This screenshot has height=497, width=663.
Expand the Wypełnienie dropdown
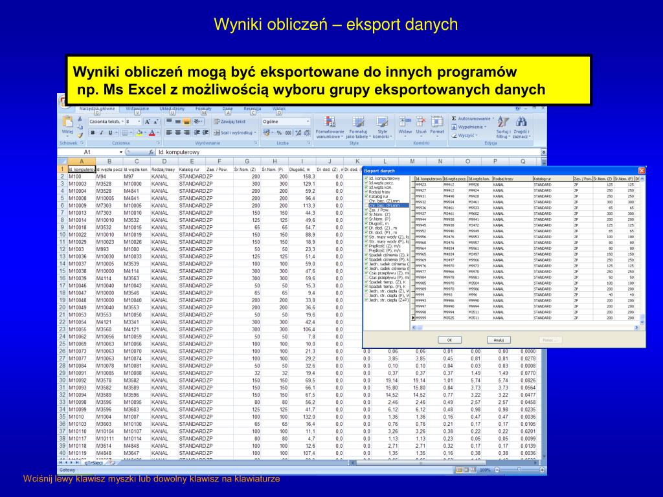click(x=486, y=127)
